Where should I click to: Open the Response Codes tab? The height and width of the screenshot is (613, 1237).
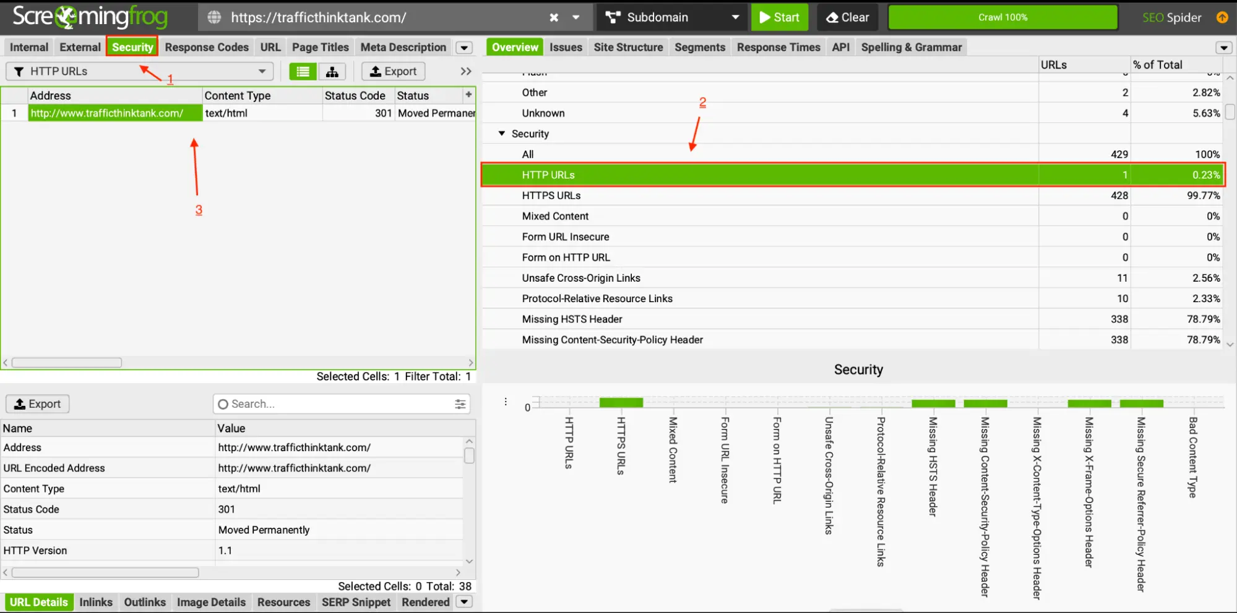(x=206, y=48)
